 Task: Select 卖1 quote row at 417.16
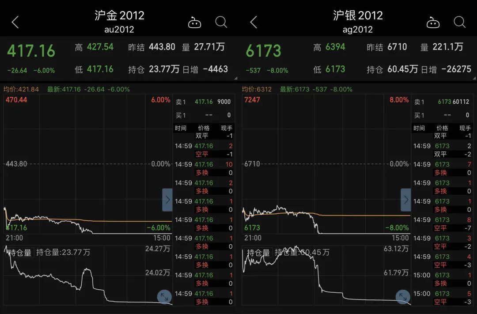click(204, 102)
